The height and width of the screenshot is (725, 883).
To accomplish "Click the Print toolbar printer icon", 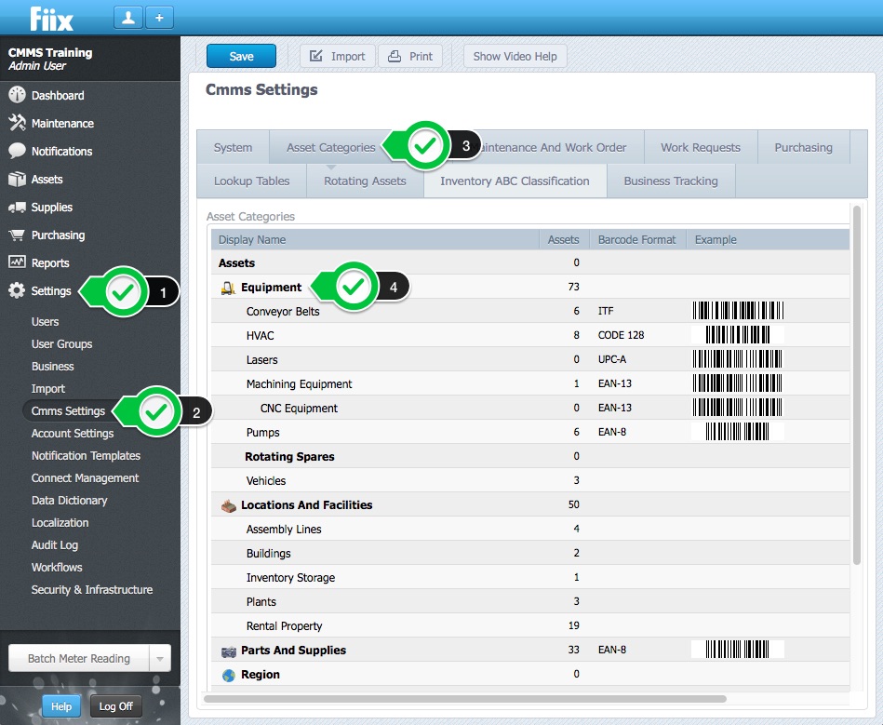I will coord(395,57).
